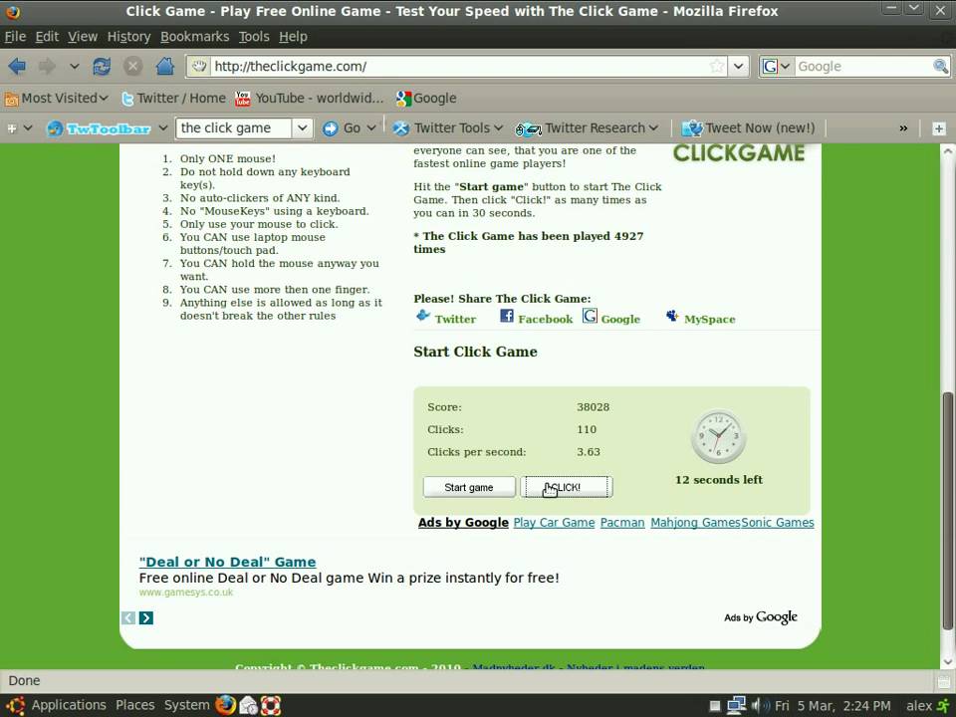Click the MySpace share icon
Viewport: 956px width, 717px height.
pyautogui.click(x=672, y=316)
